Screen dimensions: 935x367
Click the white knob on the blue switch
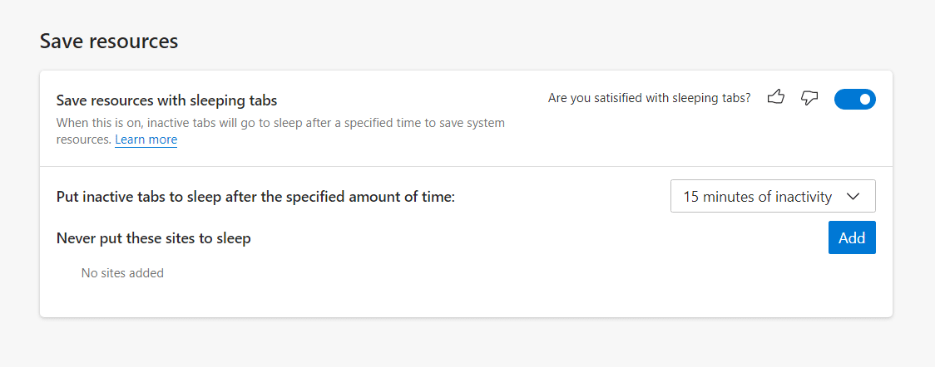pyautogui.click(x=865, y=100)
